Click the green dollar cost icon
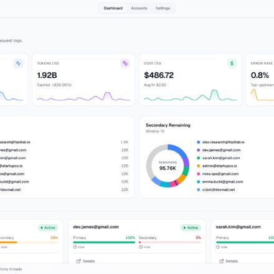 (x=232, y=64)
